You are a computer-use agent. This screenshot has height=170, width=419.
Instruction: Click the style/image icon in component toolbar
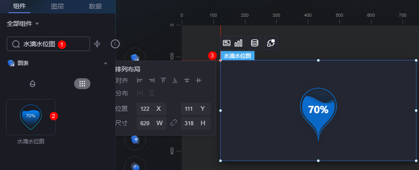coord(226,43)
